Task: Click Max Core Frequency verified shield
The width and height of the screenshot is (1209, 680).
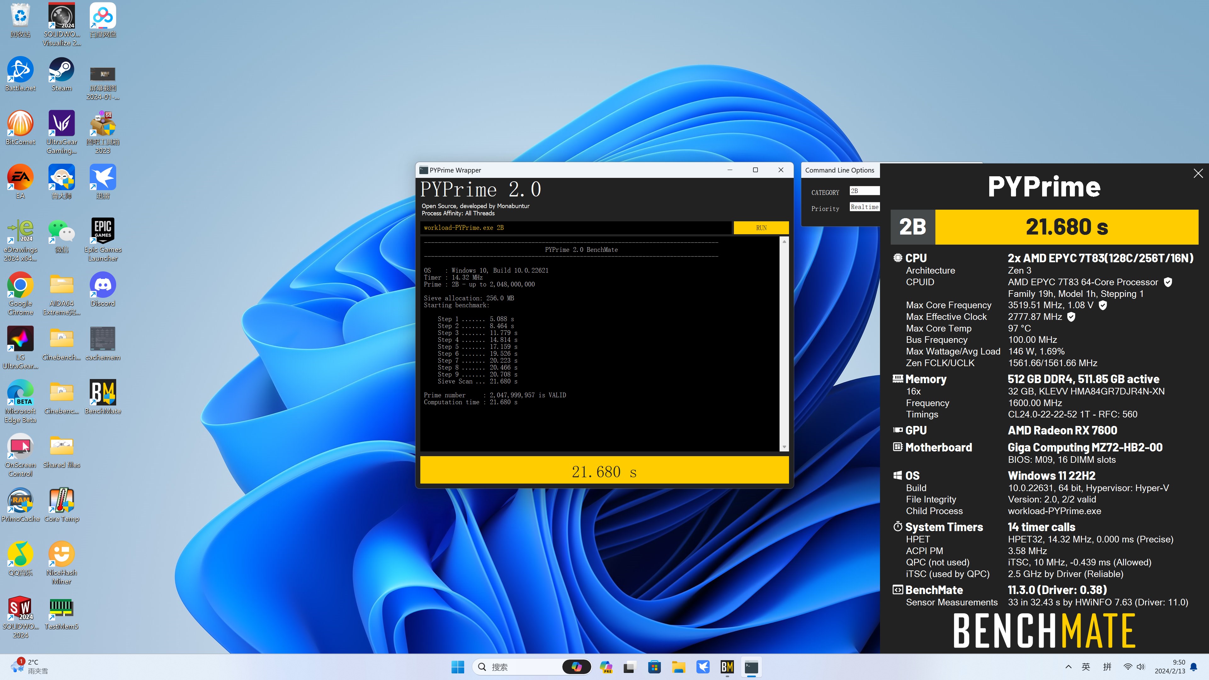Action: 1103,305
